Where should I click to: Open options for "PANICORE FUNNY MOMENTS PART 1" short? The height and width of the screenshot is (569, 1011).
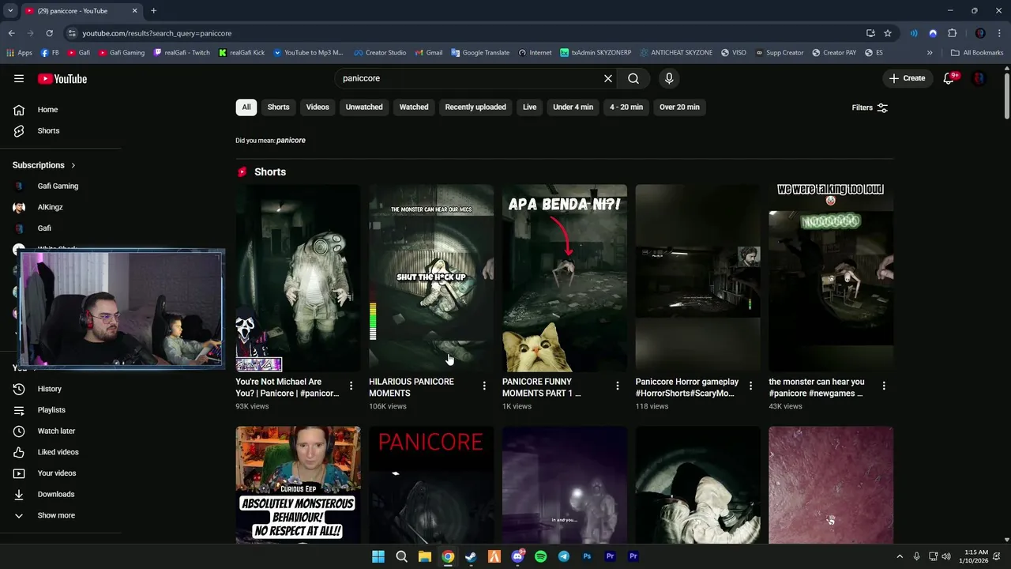[618, 386]
